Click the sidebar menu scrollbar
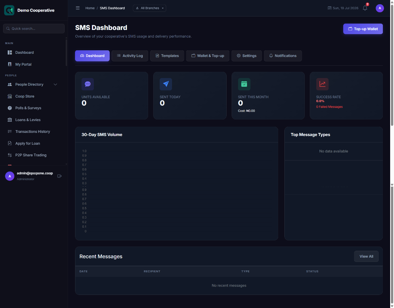The width and height of the screenshot is (394, 308). (x=66, y=52)
